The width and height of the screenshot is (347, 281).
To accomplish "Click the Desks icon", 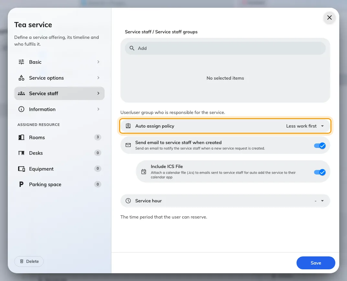I will (x=21, y=153).
